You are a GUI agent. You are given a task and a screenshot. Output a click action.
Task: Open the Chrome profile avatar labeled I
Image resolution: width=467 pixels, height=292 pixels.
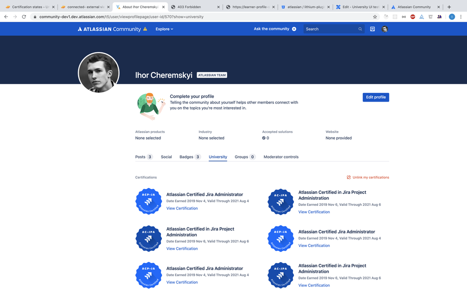[452, 17]
